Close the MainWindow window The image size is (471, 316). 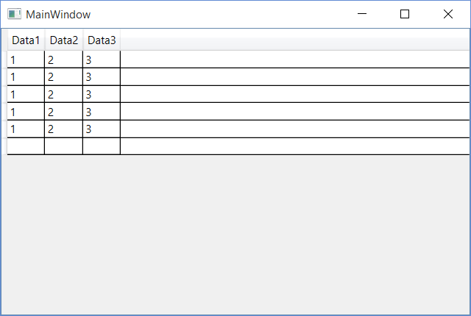tap(447, 14)
